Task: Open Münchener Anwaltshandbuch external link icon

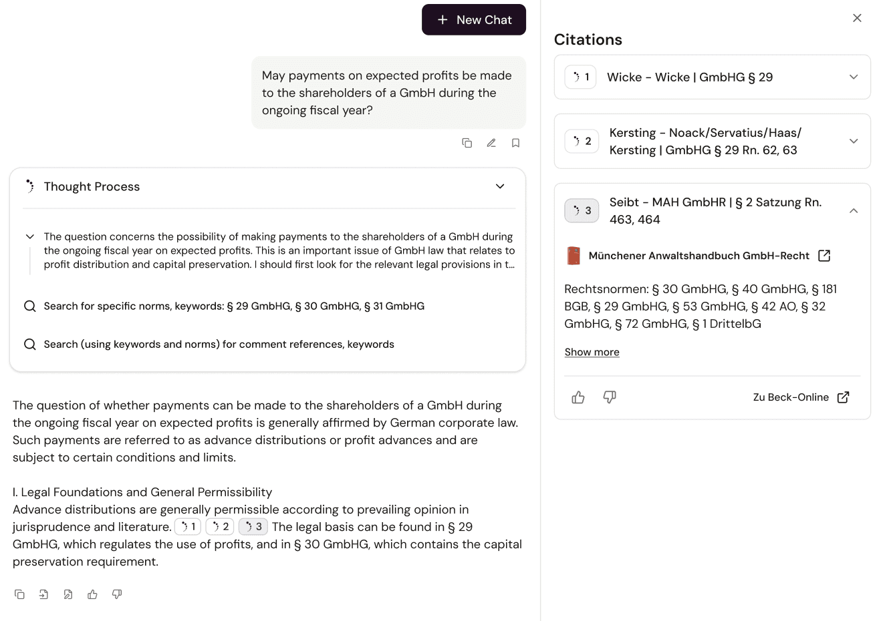Action: [x=824, y=256]
